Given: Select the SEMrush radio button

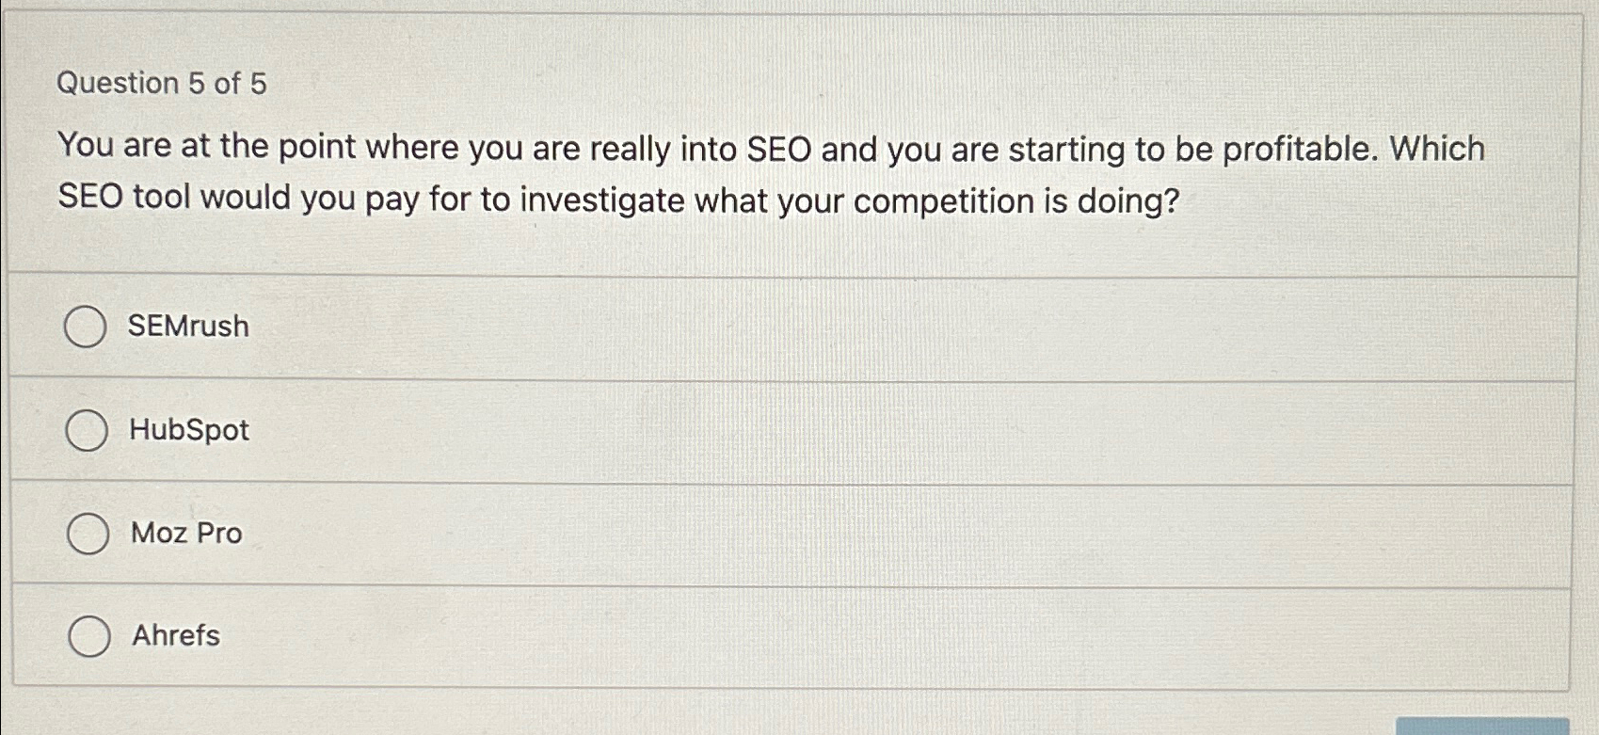Looking at the screenshot, I should point(85,327).
